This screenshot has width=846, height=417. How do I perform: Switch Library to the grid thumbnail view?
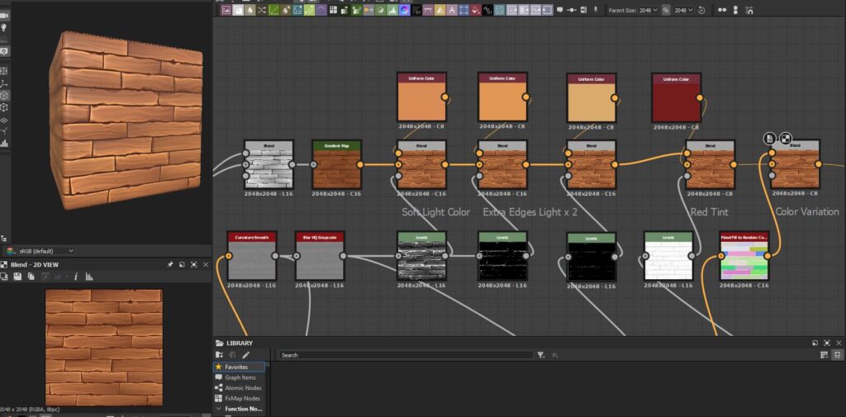coord(824,355)
